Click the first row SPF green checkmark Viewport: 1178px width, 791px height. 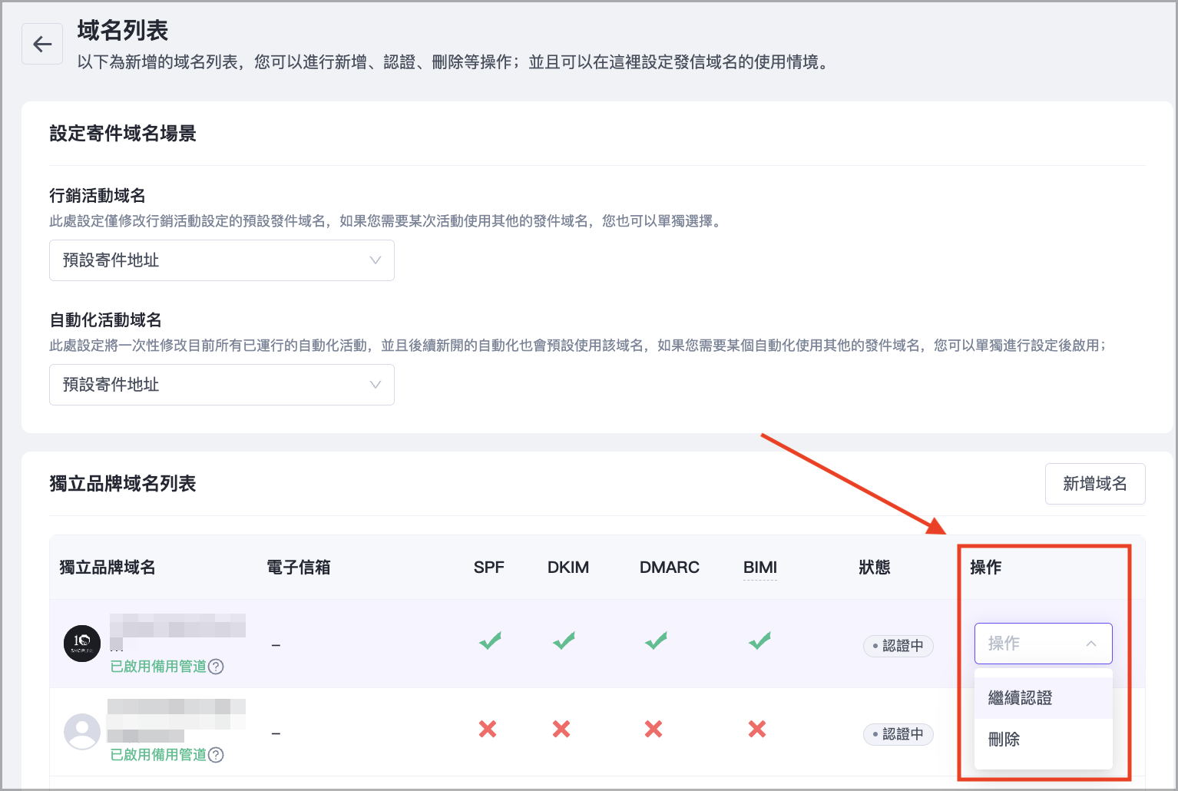(x=490, y=640)
